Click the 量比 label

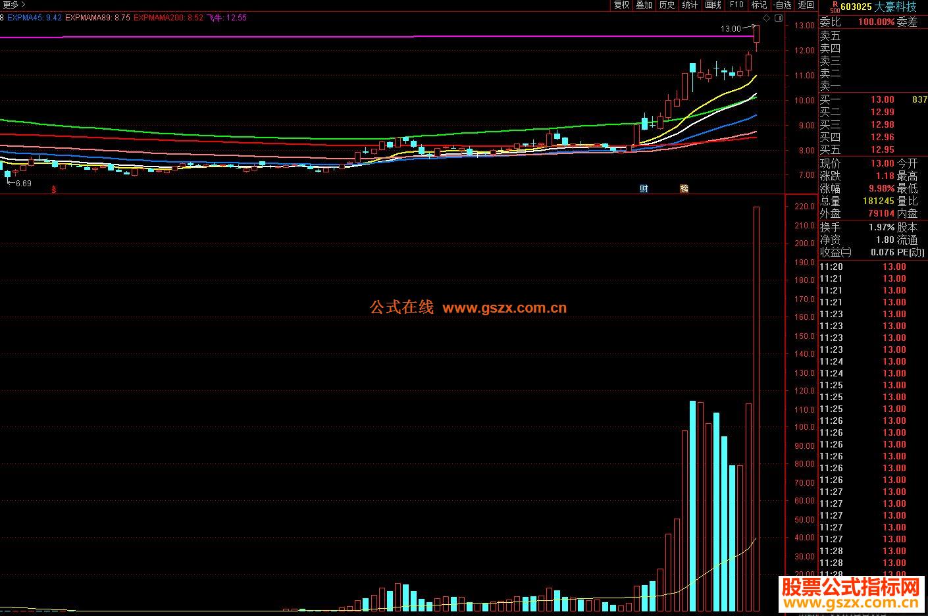pyautogui.click(x=907, y=201)
